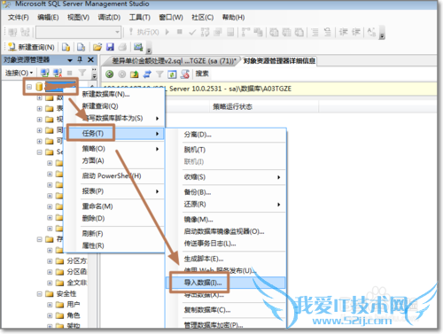443x334 pixels.
Task: Close the 对象资源管理器 panel
Action: click(x=90, y=60)
